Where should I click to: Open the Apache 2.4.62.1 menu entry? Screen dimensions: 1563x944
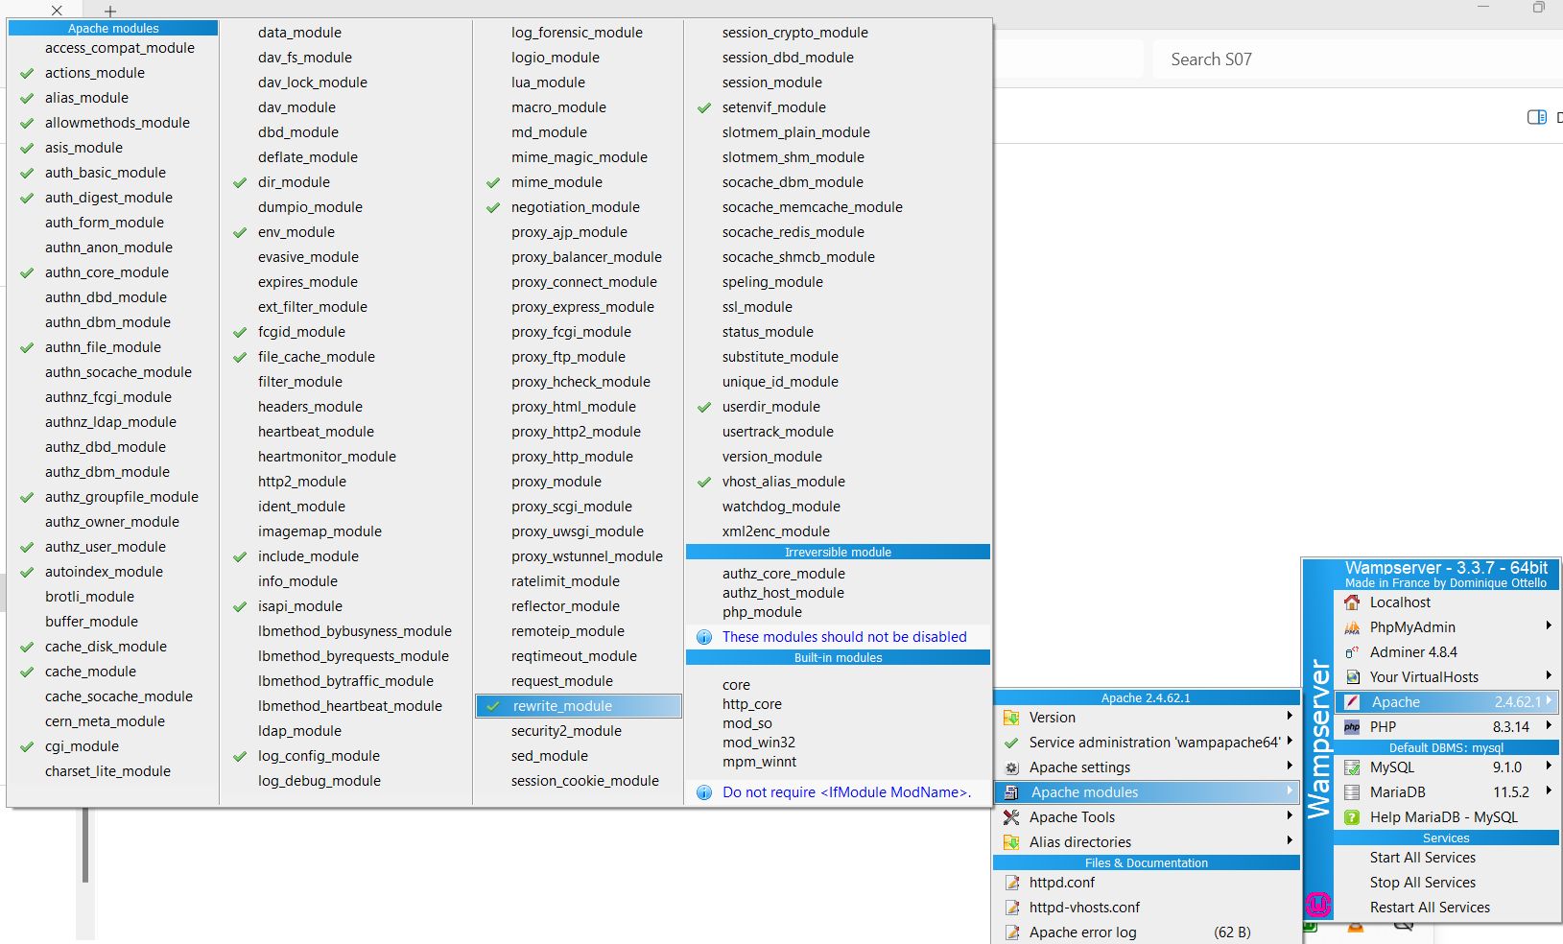click(1447, 702)
